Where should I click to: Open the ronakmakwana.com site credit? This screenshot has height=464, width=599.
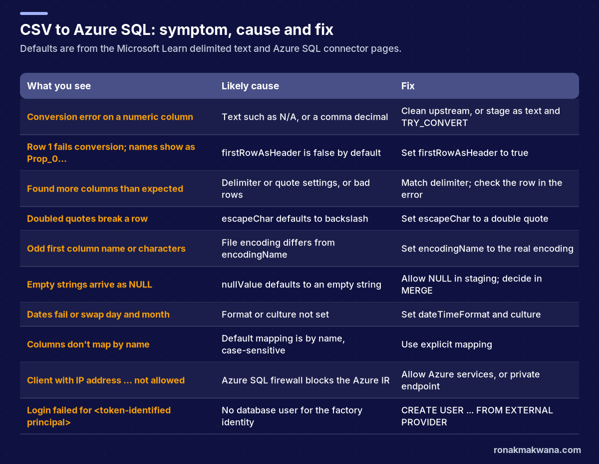(537, 450)
